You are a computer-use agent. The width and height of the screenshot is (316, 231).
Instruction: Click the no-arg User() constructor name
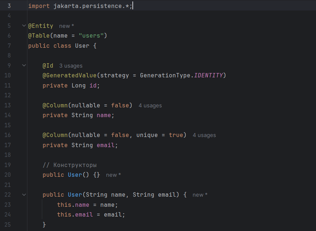point(75,175)
